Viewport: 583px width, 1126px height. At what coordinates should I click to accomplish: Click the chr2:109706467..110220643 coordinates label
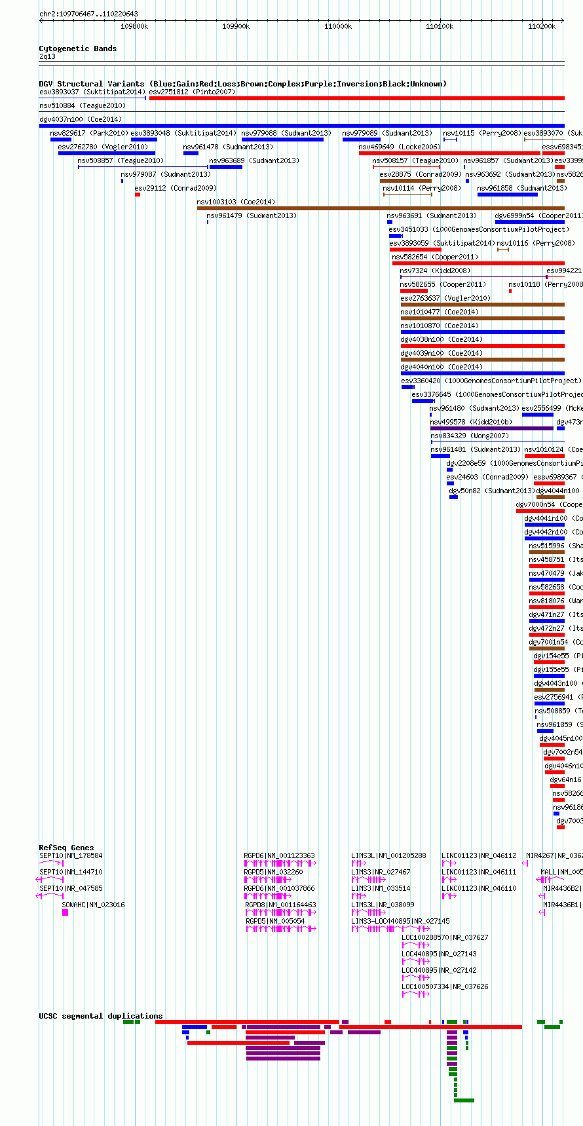point(88,14)
